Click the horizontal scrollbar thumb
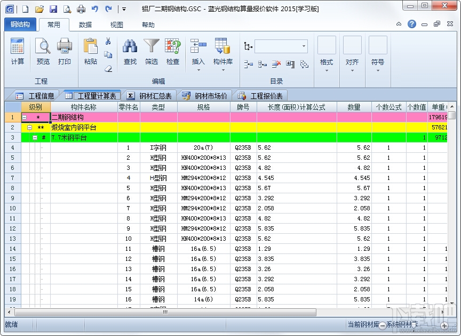 [x=165, y=312]
